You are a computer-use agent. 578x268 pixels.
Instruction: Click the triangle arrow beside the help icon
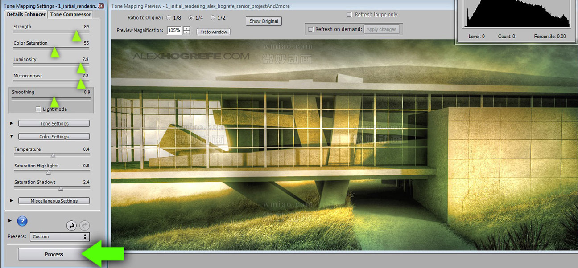(10, 221)
